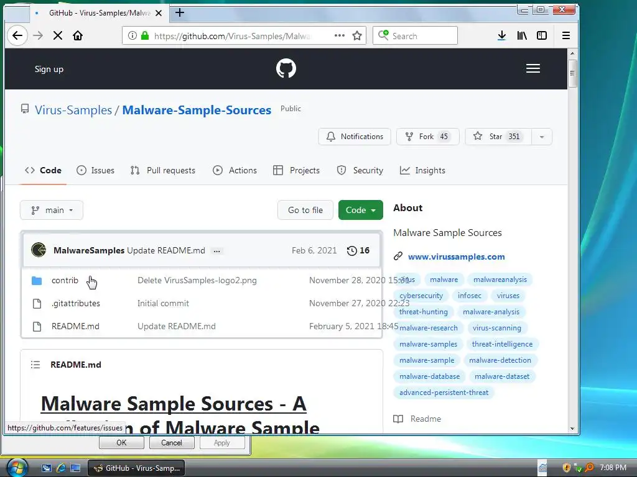Image resolution: width=637 pixels, height=477 pixels.
Task: Open a new browser tab with plus
Action: [x=180, y=13]
